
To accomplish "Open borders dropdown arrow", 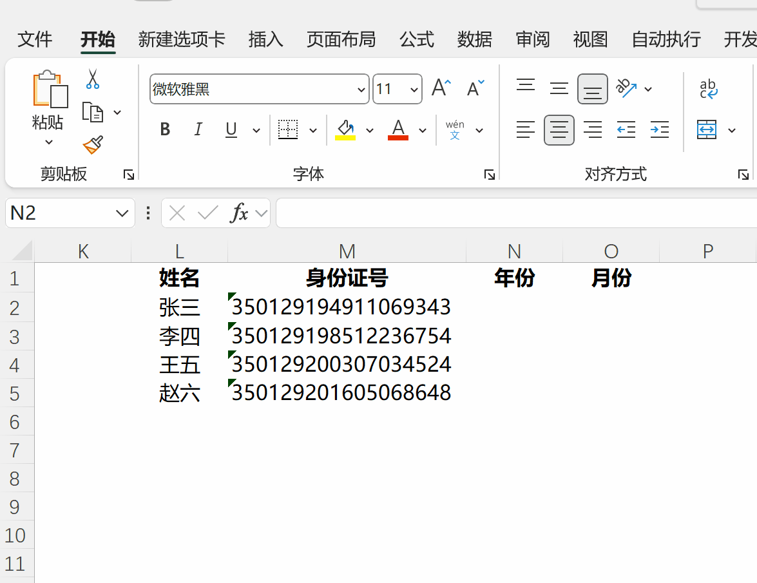I will [x=313, y=130].
